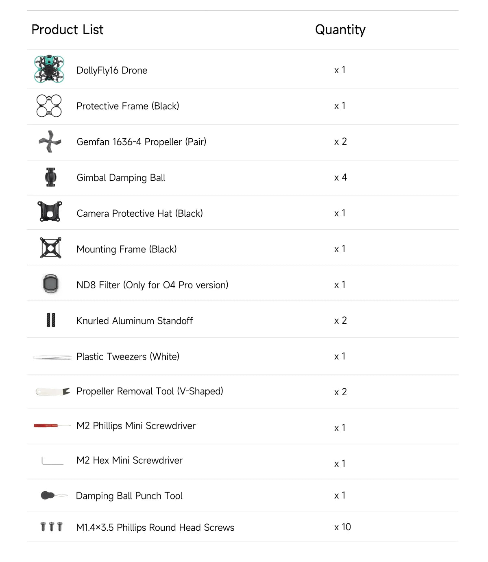The image size is (488, 562).
Task: Click the Damping Ball Punch Tool icon
Action: click(x=54, y=495)
